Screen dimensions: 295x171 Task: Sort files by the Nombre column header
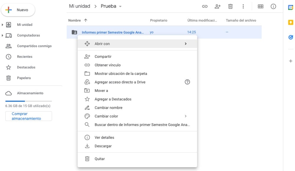75,20
